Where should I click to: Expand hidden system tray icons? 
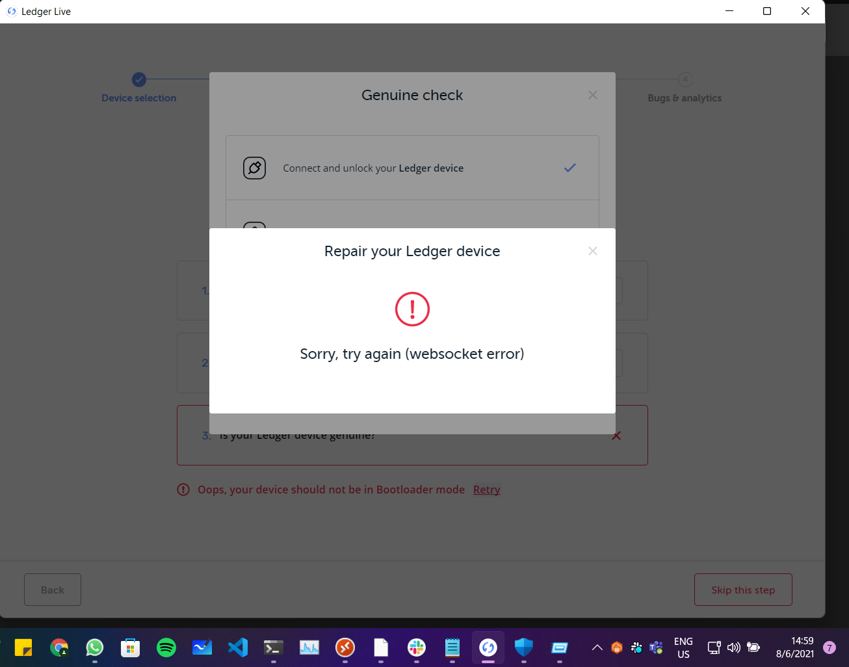click(596, 647)
